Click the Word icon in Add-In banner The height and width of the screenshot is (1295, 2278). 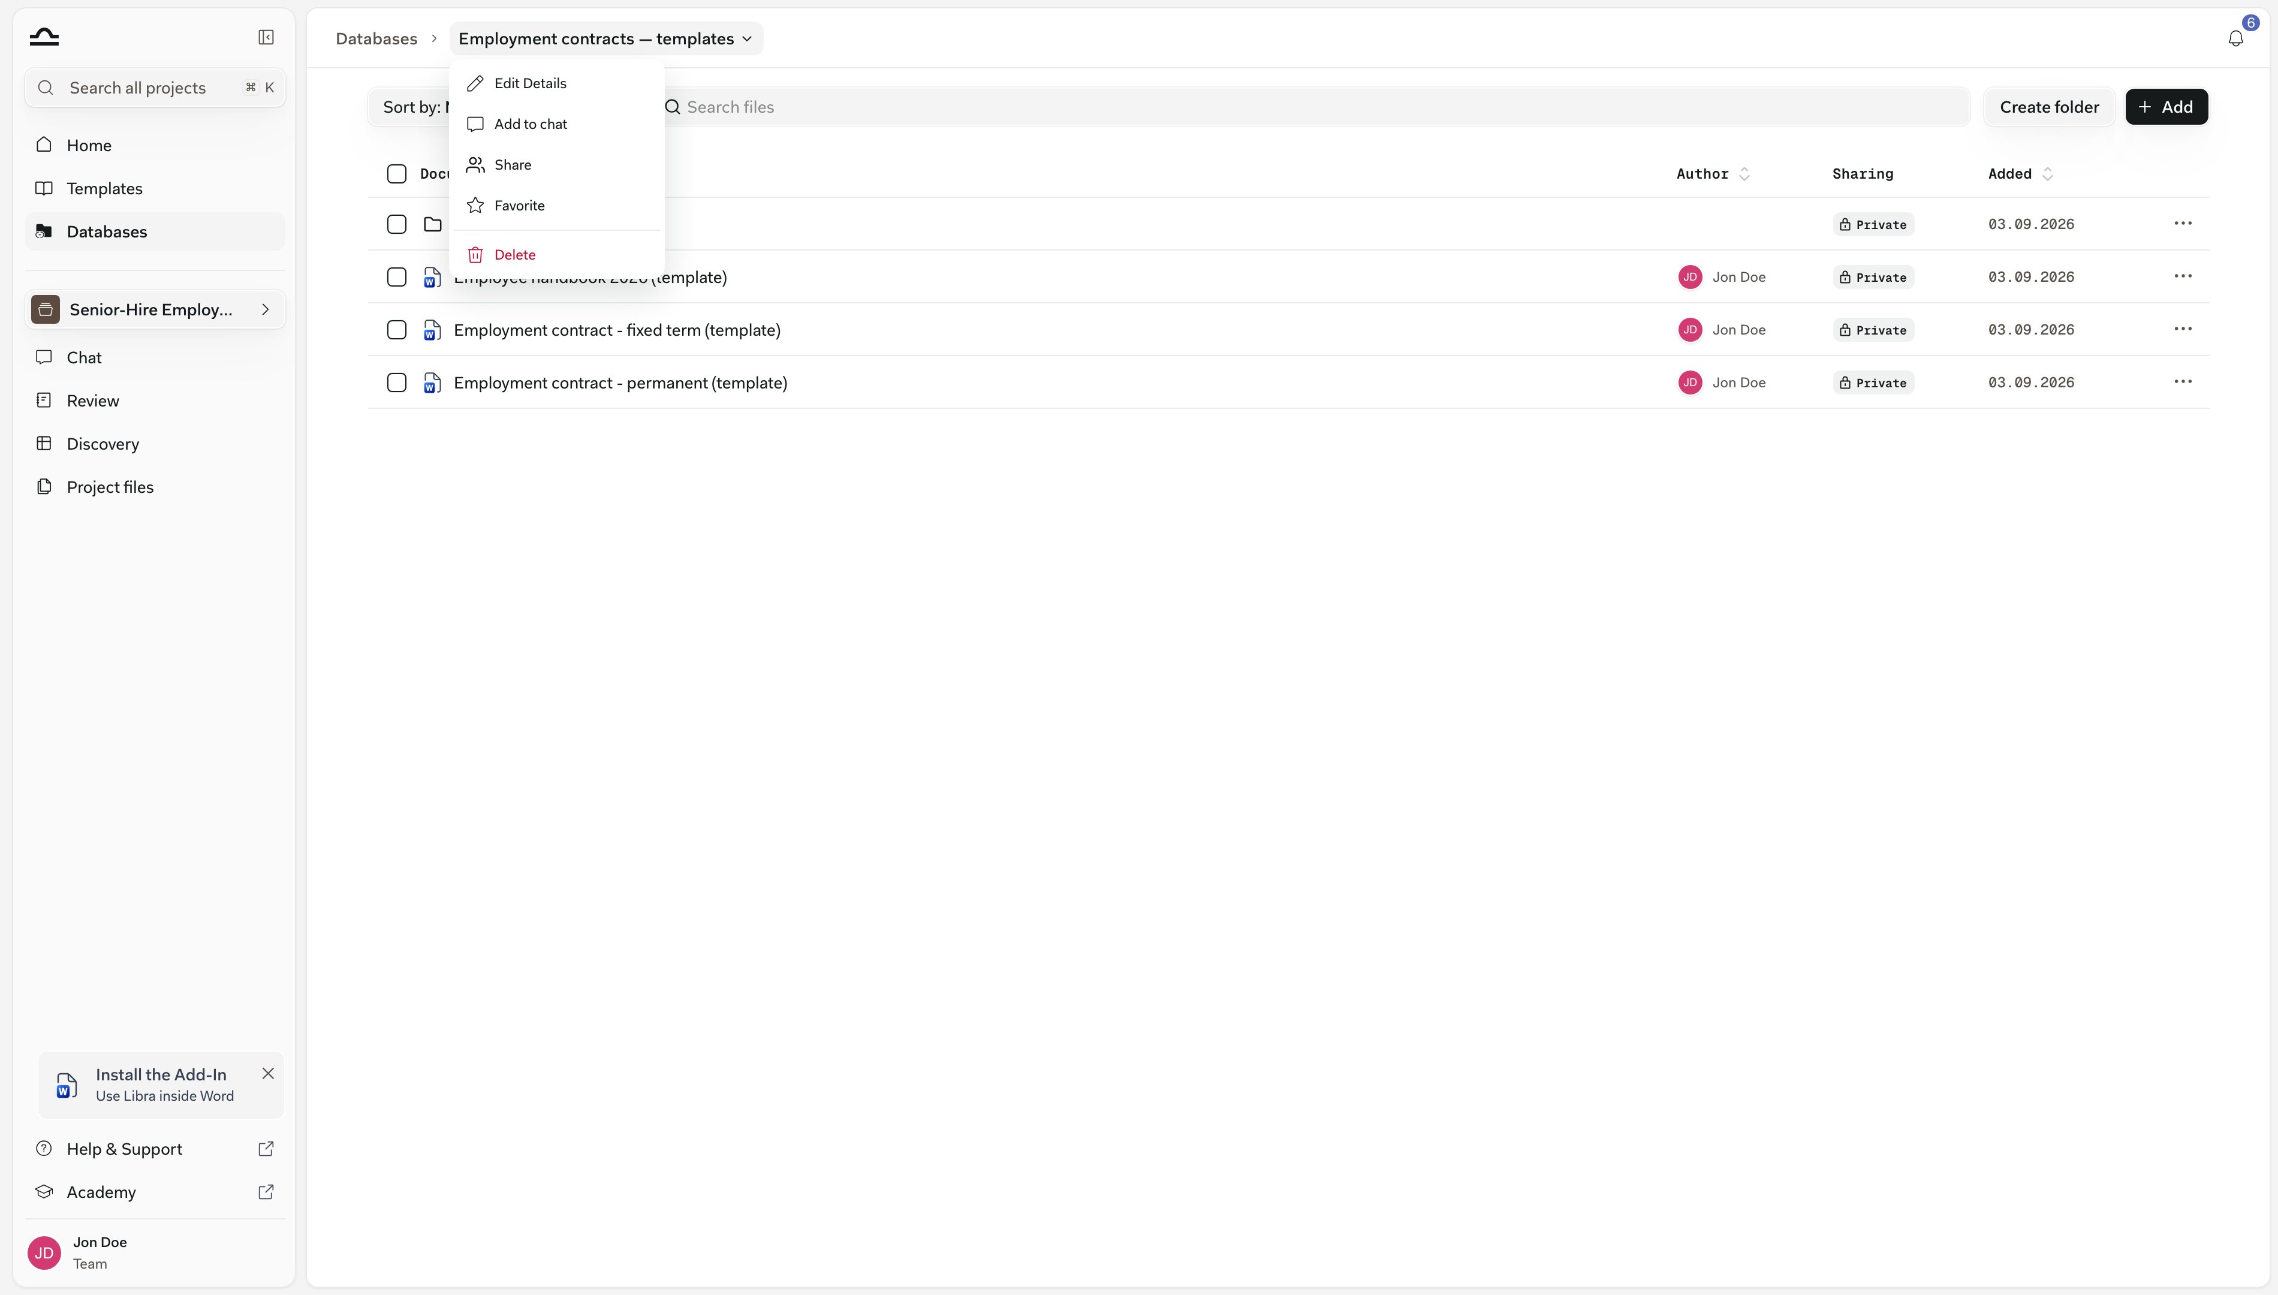[66, 1085]
